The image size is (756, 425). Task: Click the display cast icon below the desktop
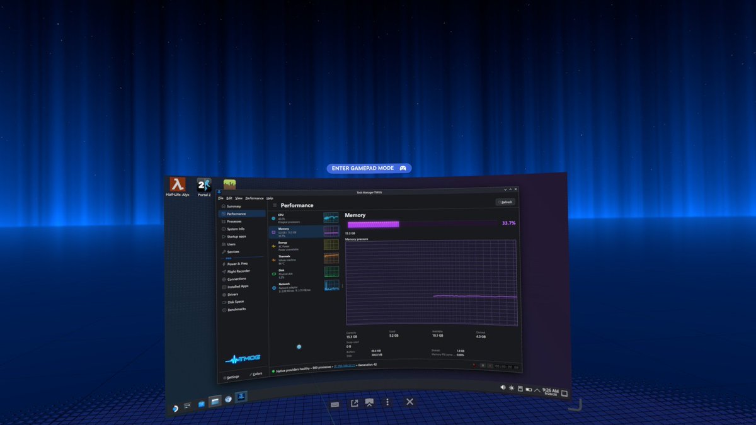[370, 403]
